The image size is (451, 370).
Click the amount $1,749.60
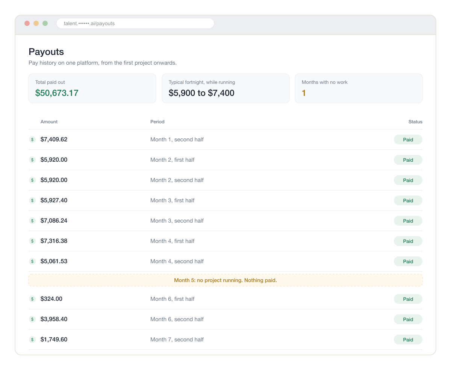[x=54, y=340]
